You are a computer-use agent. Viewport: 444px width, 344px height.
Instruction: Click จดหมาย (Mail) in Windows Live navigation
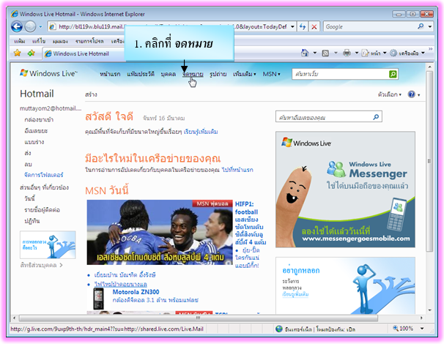[193, 75]
